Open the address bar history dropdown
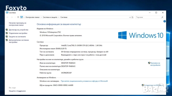This screenshot has width=172, height=96. click(x=130, y=17)
